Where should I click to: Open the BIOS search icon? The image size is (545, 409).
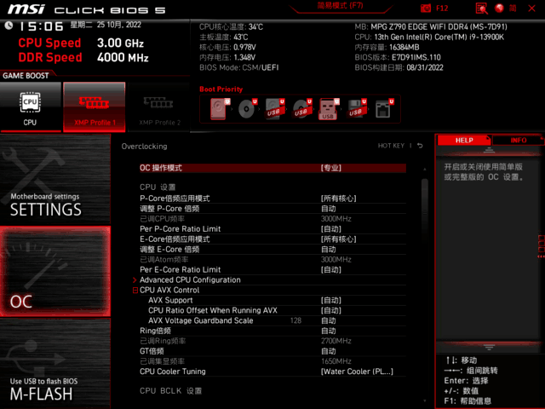482,8
